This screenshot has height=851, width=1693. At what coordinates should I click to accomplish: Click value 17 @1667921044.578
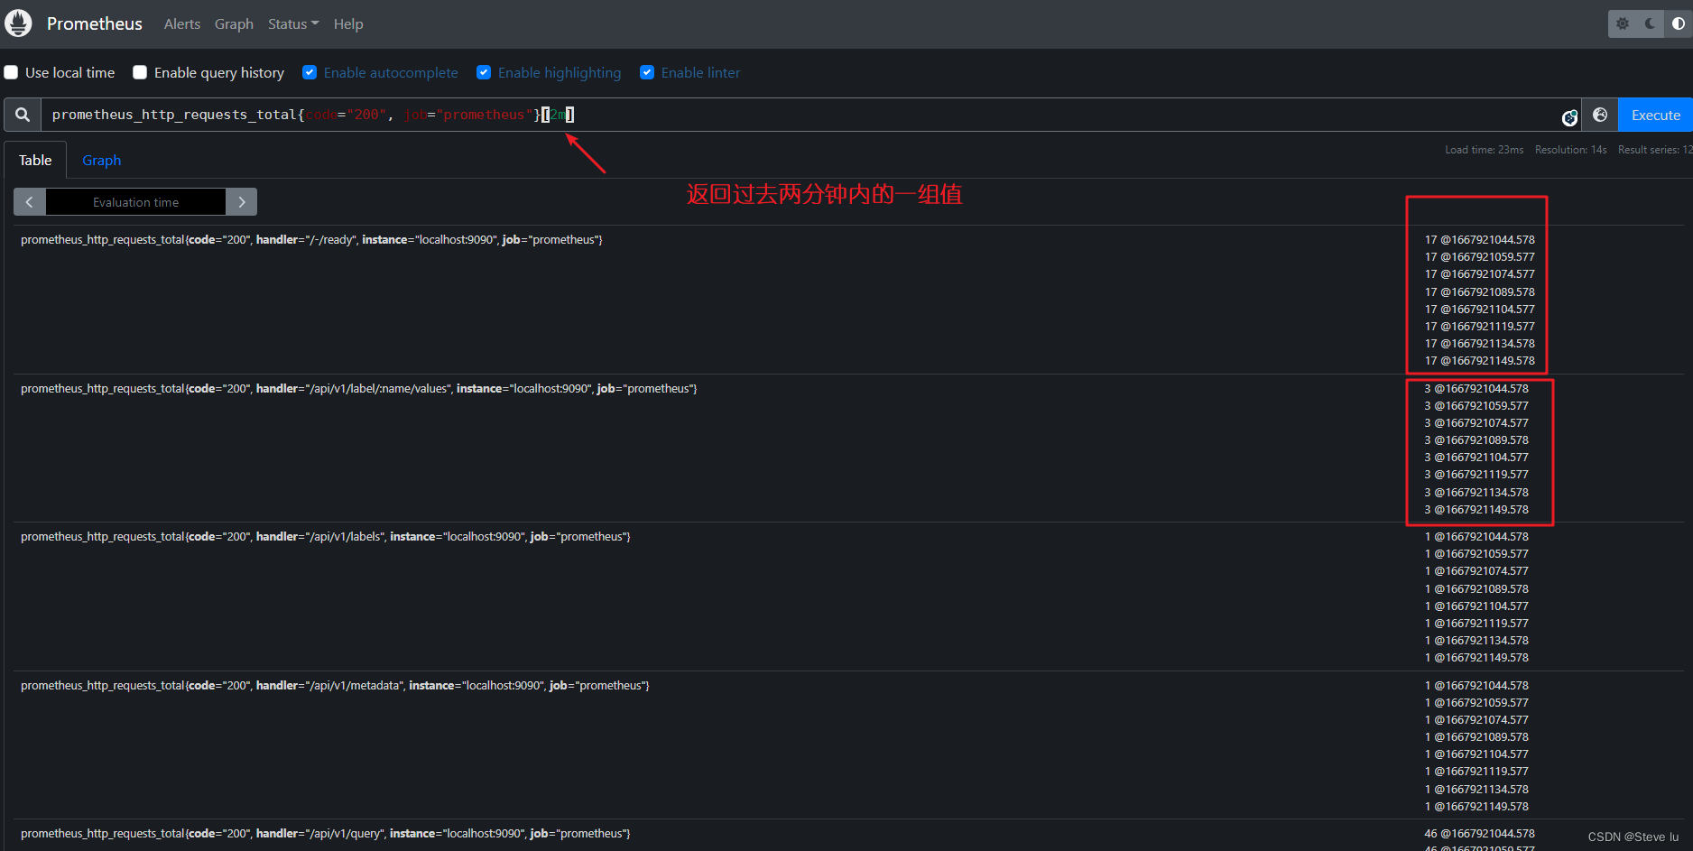(x=1479, y=239)
